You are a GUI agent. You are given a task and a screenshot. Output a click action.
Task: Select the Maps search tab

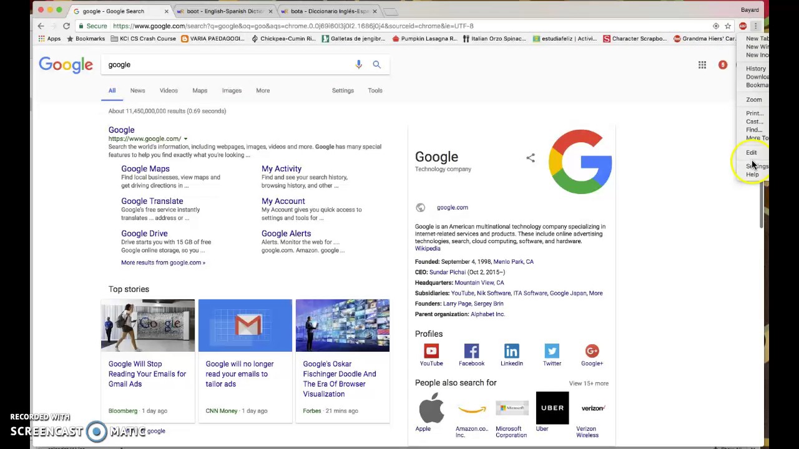coord(200,90)
